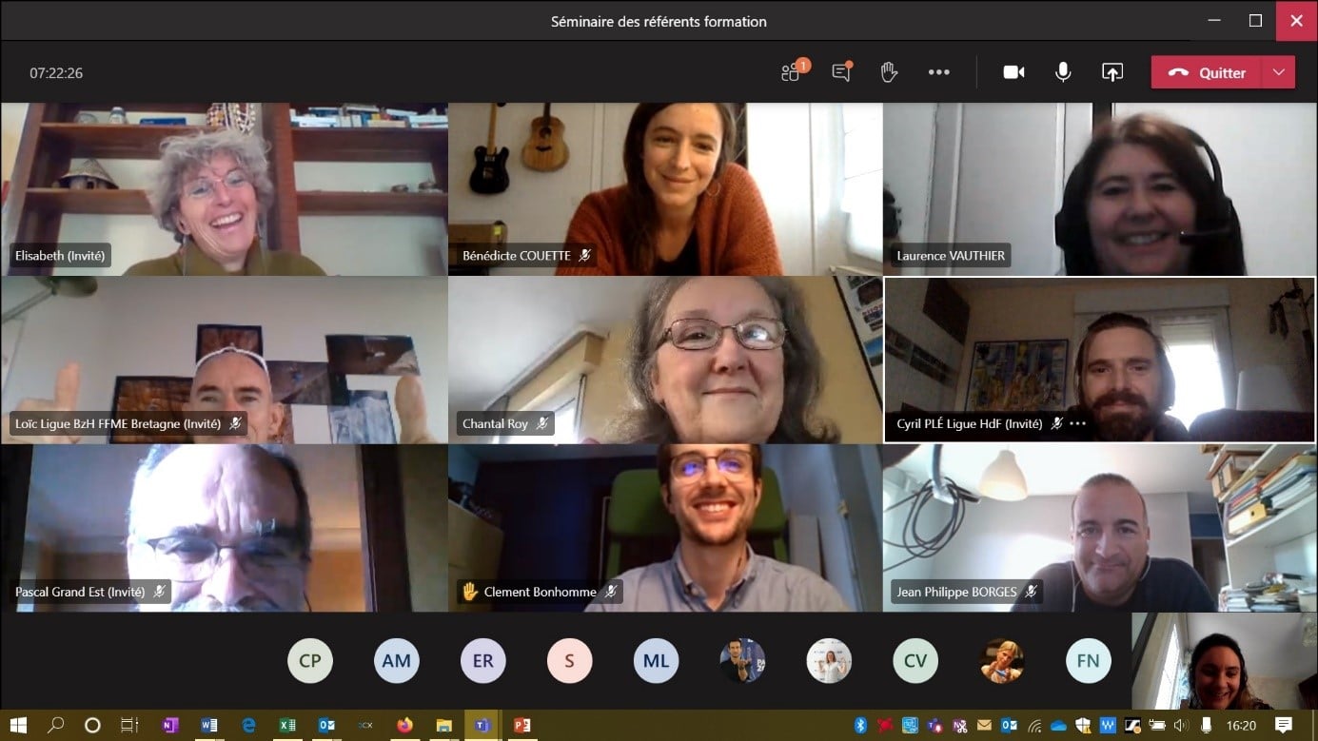The image size is (1318, 741).
Task: Select the CP participant avatar
Action: [x=310, y=660]
